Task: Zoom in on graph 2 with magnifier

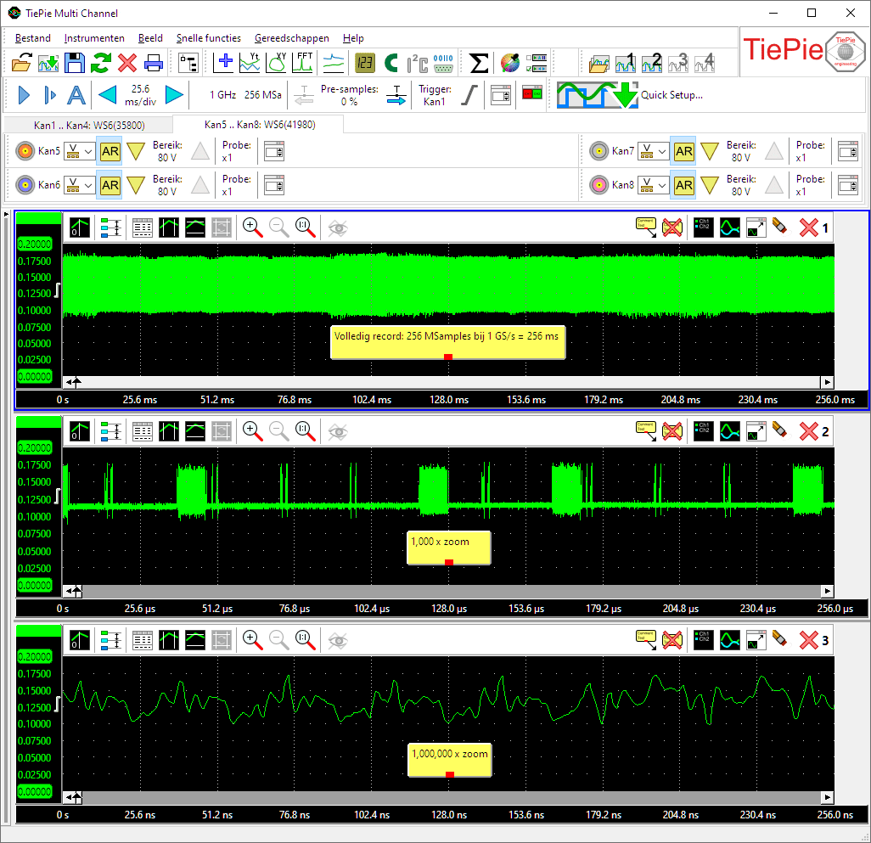Action: tap(252, 430)
